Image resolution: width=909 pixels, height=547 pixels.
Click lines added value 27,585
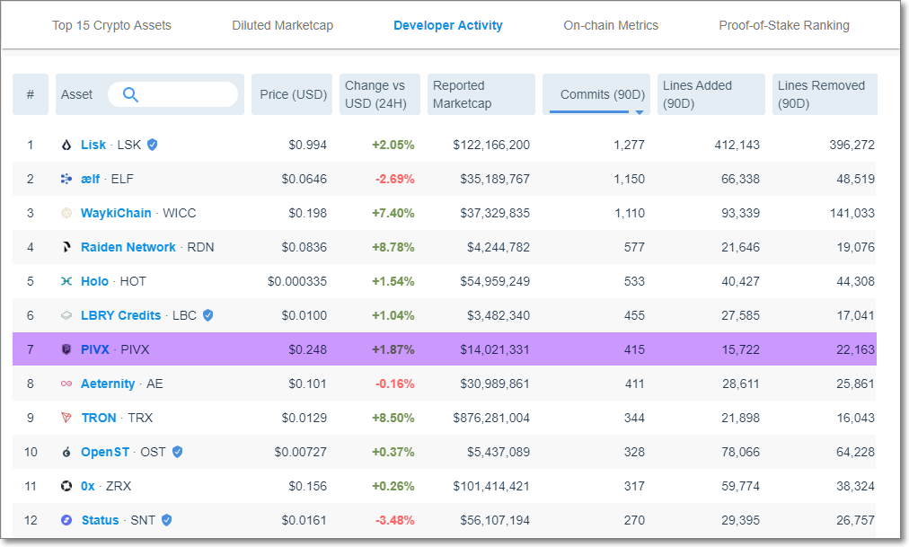point(740,316)
